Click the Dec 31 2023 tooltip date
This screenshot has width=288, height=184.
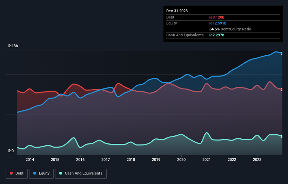177,11
